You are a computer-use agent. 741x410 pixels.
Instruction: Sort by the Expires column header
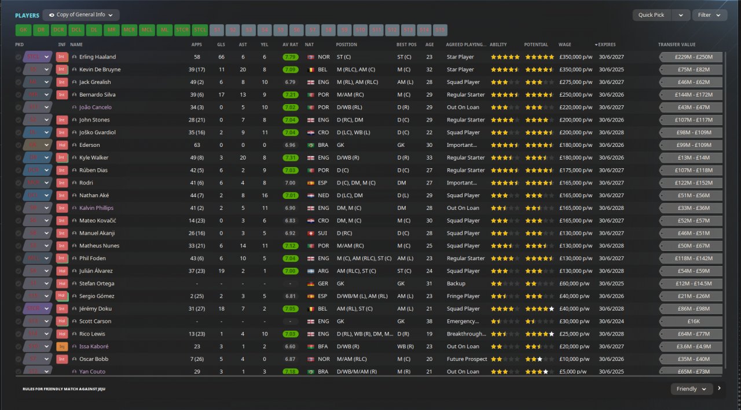(606, 45)
